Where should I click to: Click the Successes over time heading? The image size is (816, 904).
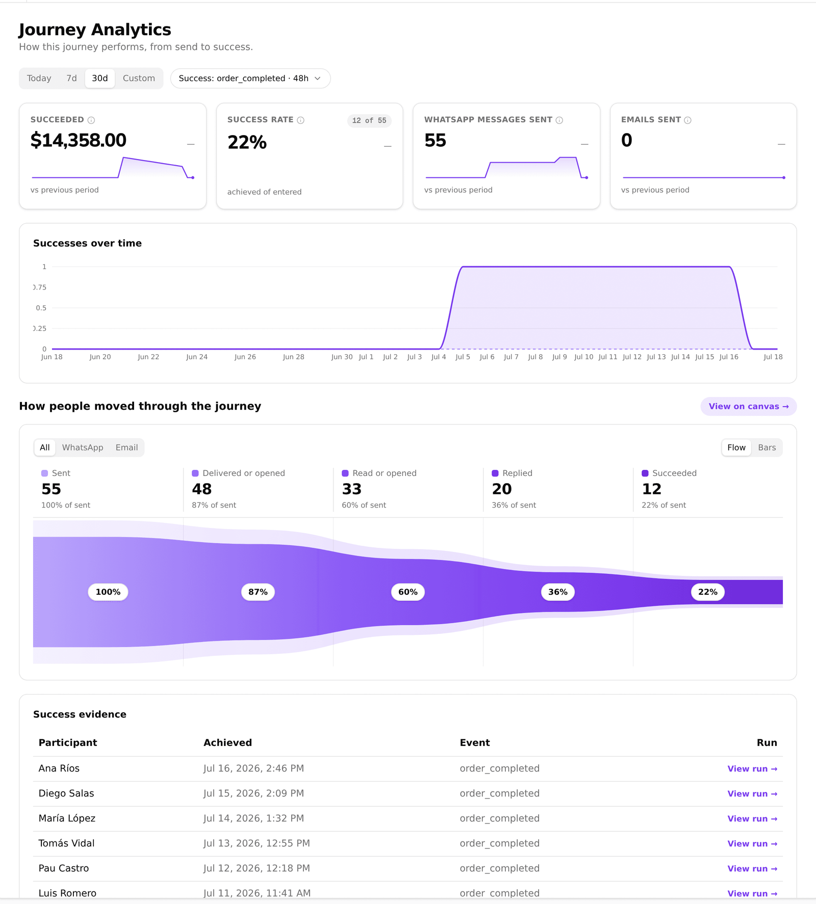[88, 244]
